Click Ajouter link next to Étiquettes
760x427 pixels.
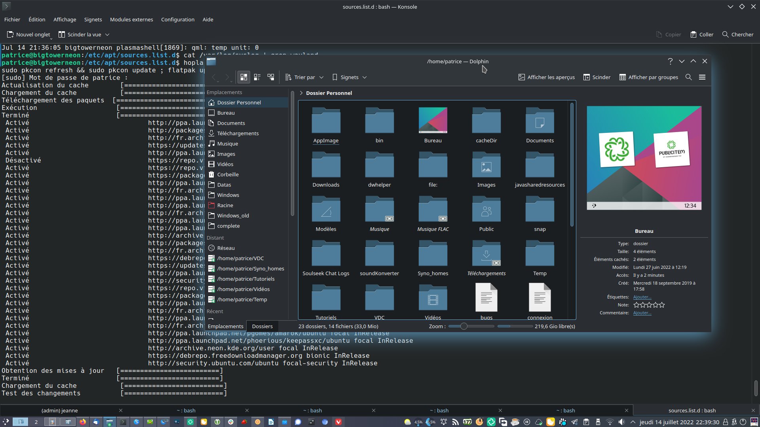coord(642,297)
